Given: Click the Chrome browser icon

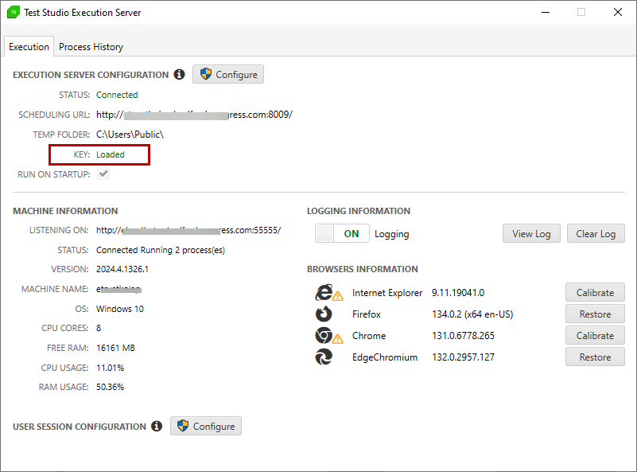Looking at the screenshot, I should 324,335.
